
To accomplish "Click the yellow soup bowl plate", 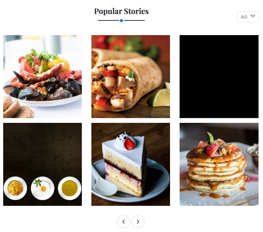I will tap(70, 188).
